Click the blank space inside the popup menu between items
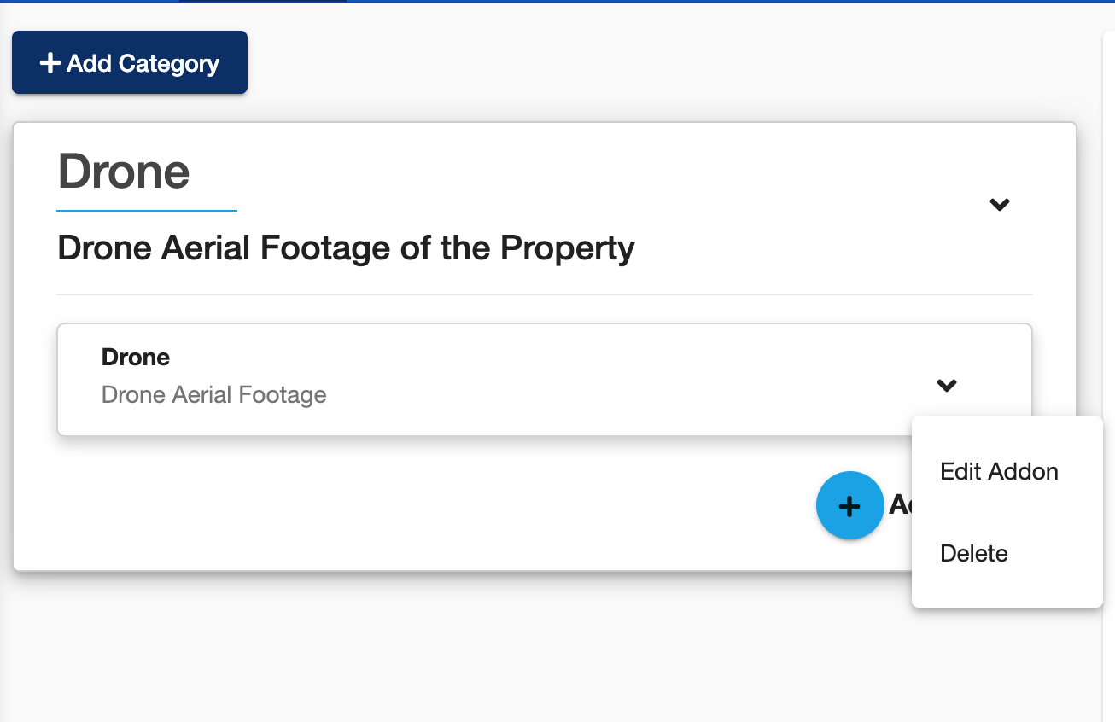Screen dimensions: 1115x722 tap(1007, 513)
